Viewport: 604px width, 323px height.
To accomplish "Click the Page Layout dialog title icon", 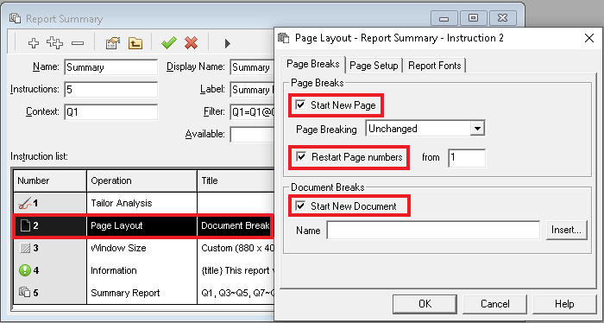I will click(x=284, y=38).
